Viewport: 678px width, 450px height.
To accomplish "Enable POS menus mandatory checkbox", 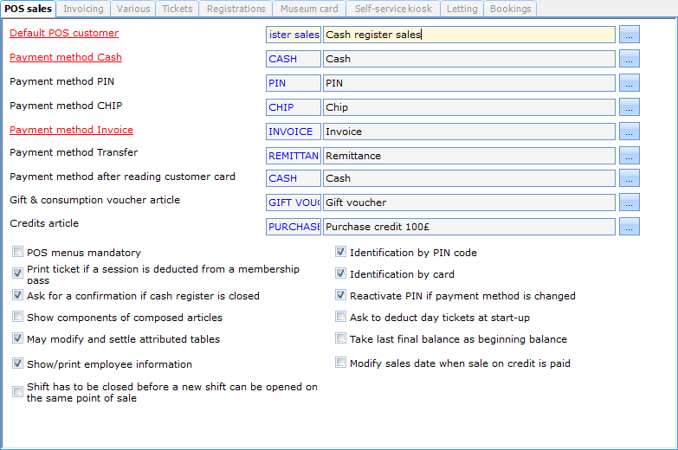I will (x=18, y=253).
